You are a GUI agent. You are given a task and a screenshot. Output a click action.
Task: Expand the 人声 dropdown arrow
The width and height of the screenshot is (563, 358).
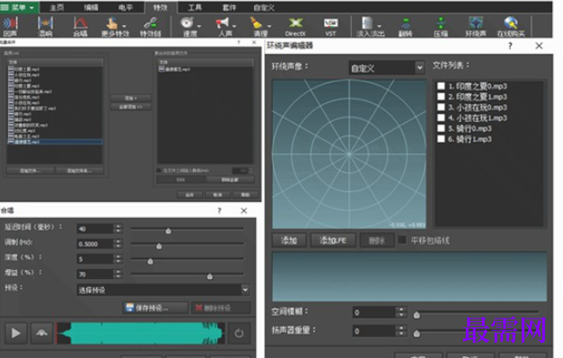(234, 26)
